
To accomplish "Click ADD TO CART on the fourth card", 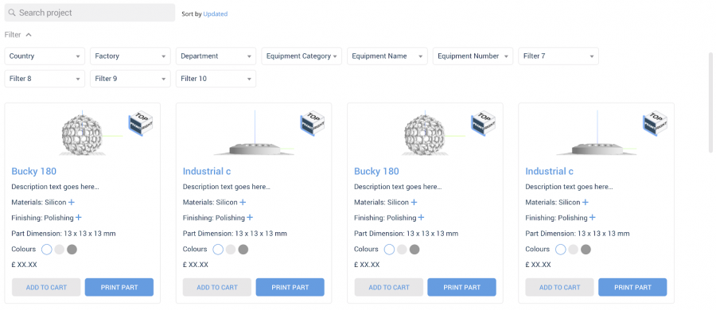I will (x=560, y=287).
